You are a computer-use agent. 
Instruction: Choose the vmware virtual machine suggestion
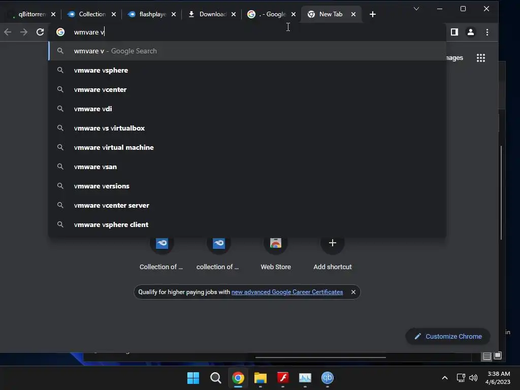coord(247,147)
